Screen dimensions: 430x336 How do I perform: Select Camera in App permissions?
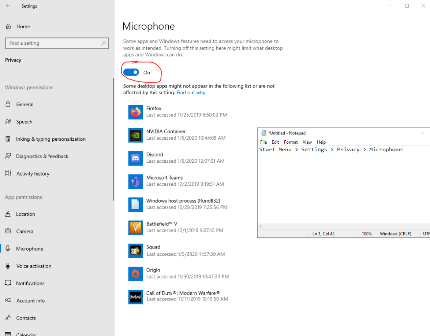click(25, 231)
